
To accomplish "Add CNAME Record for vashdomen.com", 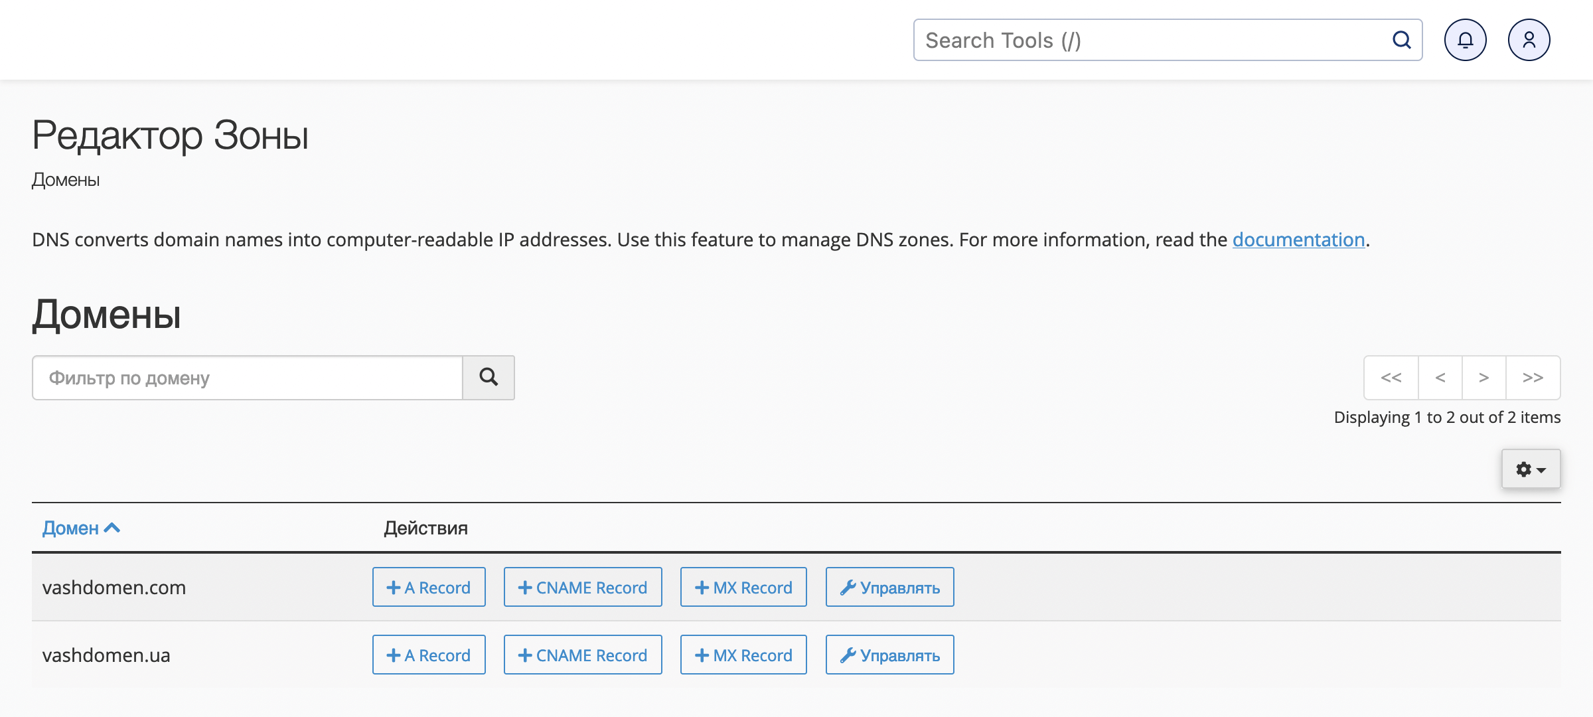I will point(583,587).
